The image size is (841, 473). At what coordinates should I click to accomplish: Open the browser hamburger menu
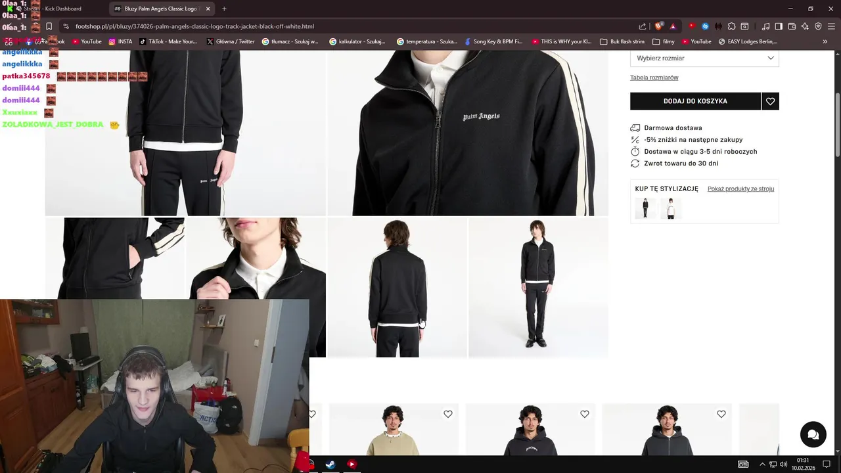coord(831,26)
